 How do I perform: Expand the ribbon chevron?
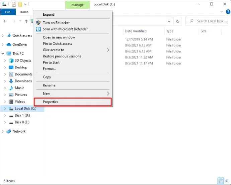pos(222,12)
